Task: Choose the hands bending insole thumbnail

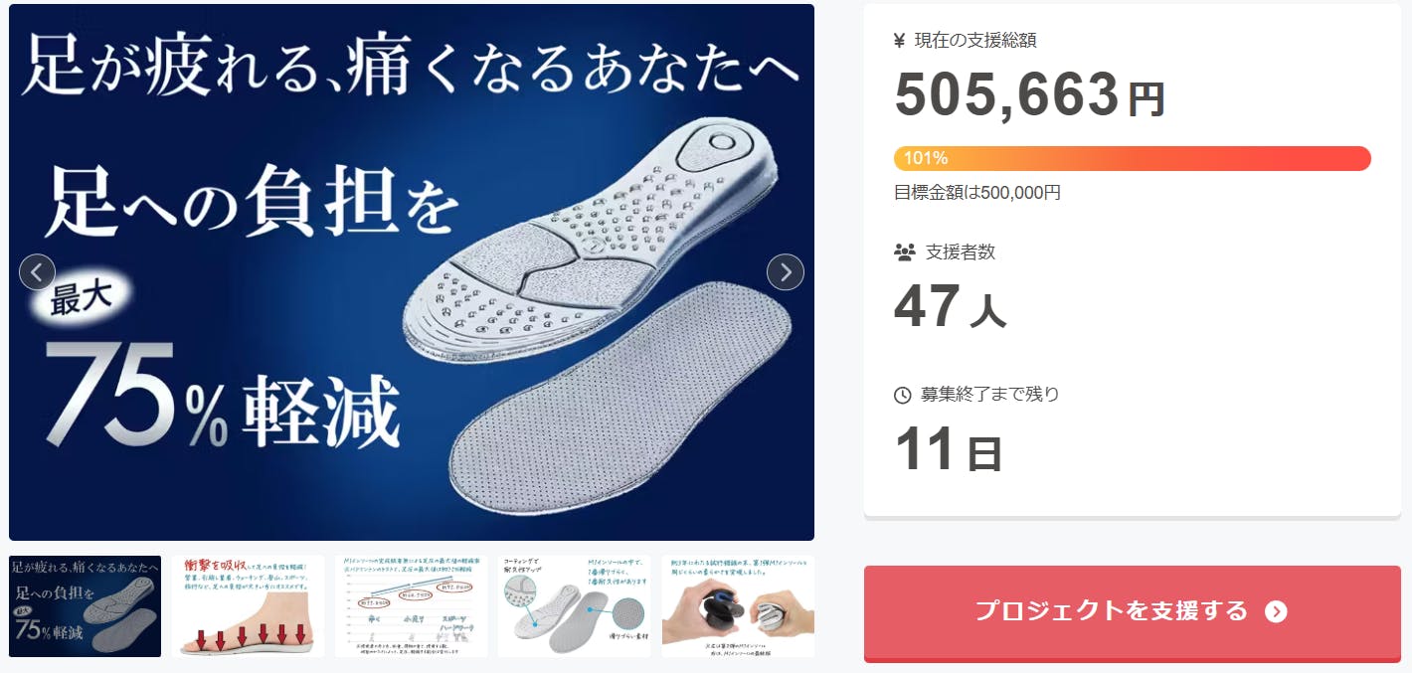Action: click(738, 606)
